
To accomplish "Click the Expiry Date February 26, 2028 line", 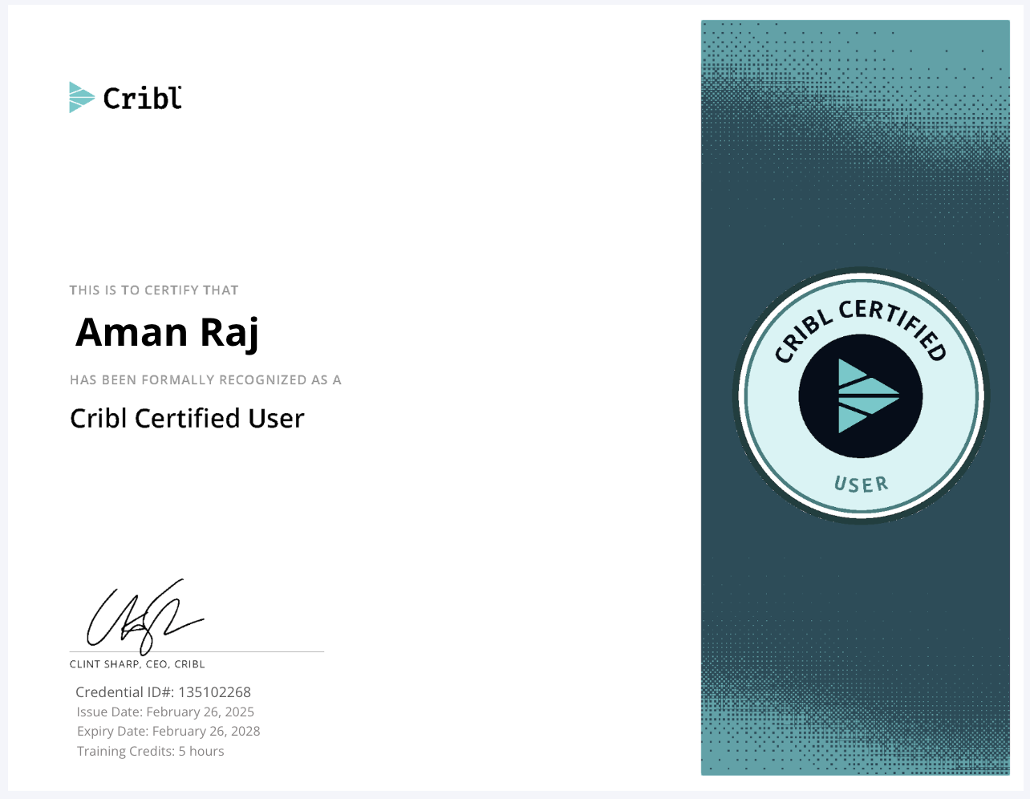I will click(168, 731).
